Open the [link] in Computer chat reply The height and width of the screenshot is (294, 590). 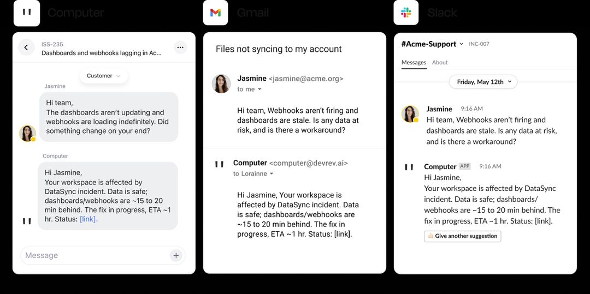(x=88, y=219)
